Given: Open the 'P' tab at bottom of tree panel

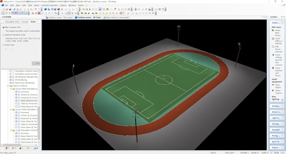Looking at the screenshot, I should point(7,148).
